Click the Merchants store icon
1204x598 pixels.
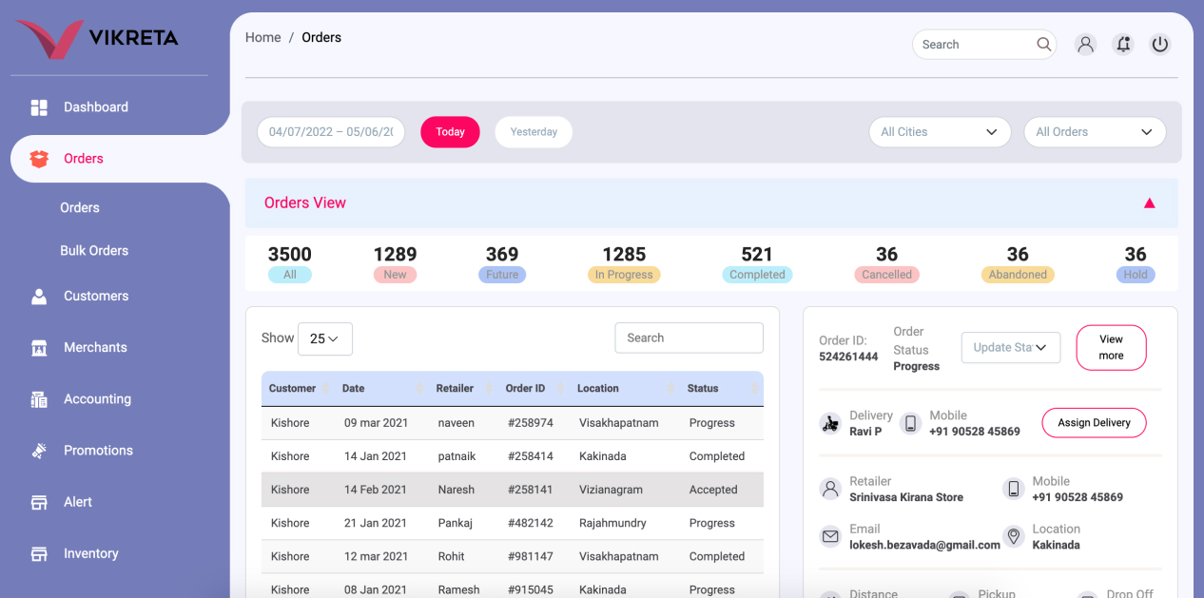(x=39, y=348)
